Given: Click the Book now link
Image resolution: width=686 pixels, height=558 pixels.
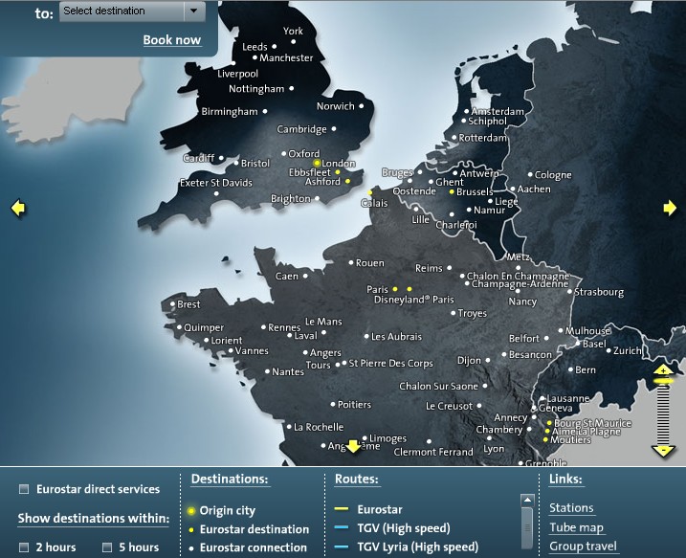Looking at the screenshot, I should 172,40.
